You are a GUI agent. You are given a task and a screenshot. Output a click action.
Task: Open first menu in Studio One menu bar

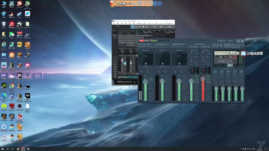(x=114, y=23)
